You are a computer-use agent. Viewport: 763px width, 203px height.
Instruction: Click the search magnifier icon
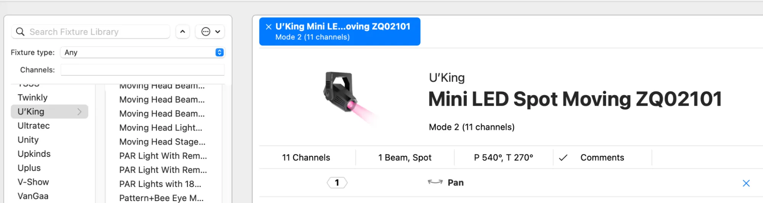pyautogui.click(x=20, y=32)
